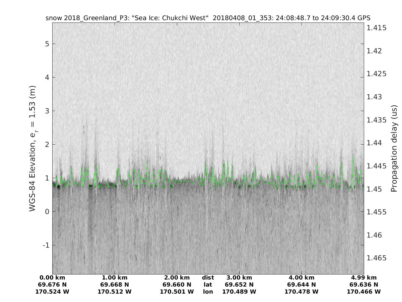Click the 'lon' legend label below axis
The height and width of the screenshot is (302, 402).
208,292
